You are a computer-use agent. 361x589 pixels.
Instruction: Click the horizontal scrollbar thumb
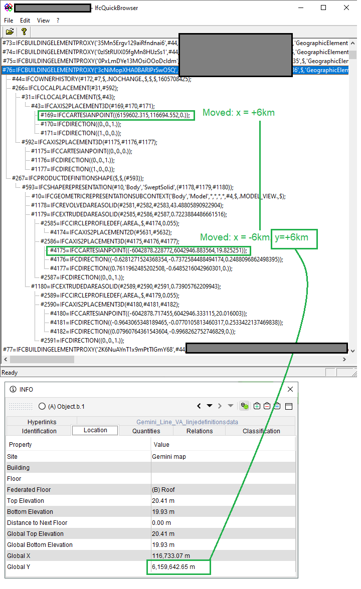(x=42, y=360)
